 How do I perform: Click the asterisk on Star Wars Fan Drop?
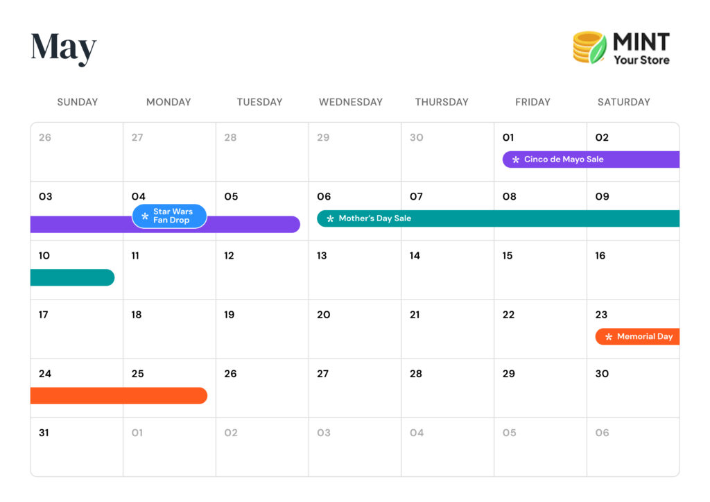145,216
